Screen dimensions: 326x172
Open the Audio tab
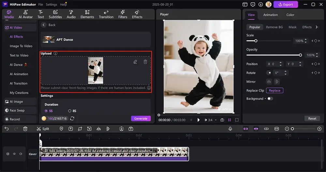71,14
